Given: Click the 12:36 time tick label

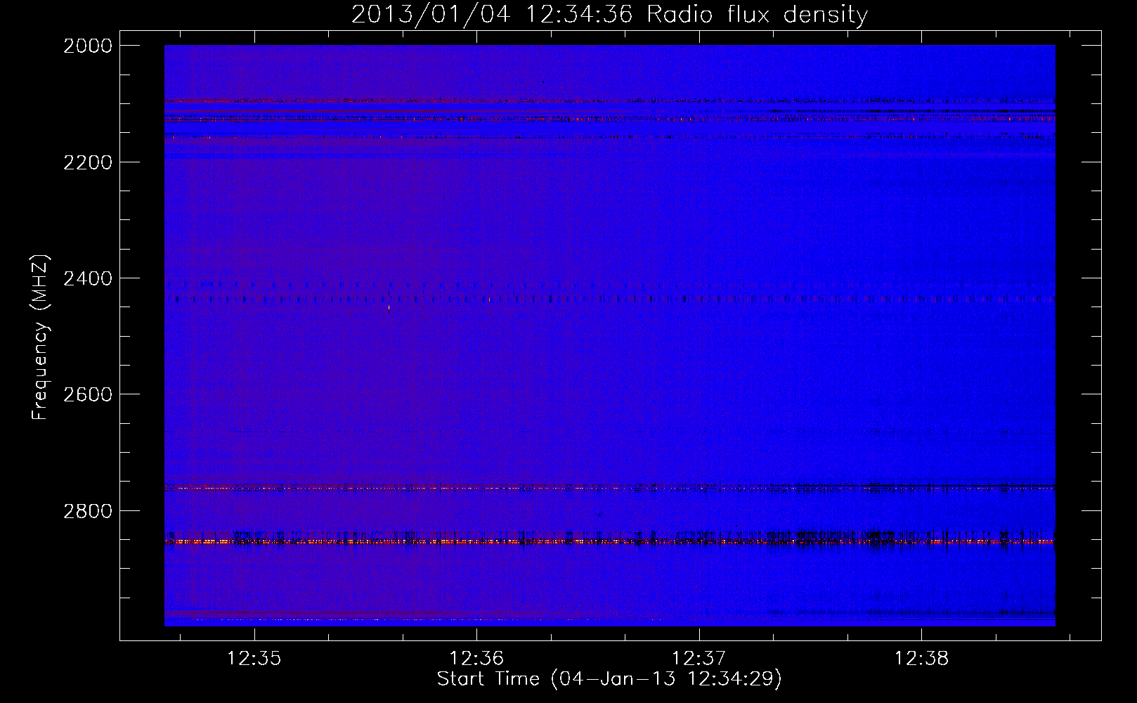Looking at the screenshot, I should click(x=476, y=659).
